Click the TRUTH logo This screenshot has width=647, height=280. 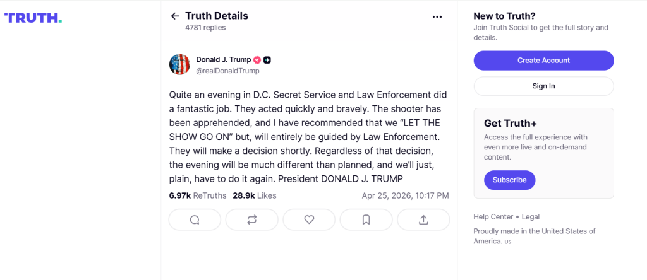[x=33, y=18]
